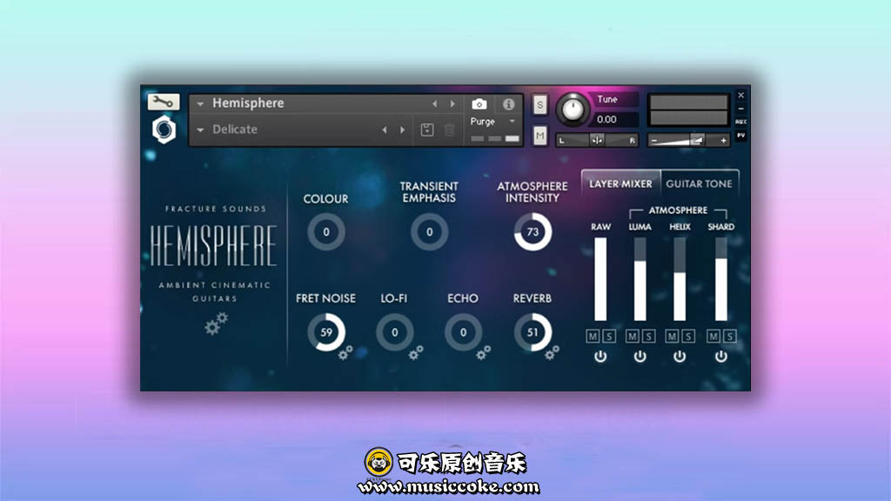Click the LUMA layer volume fader
The height and width of the screenshot is (501, 891).
pyautogui.click(x=640, y=279)
